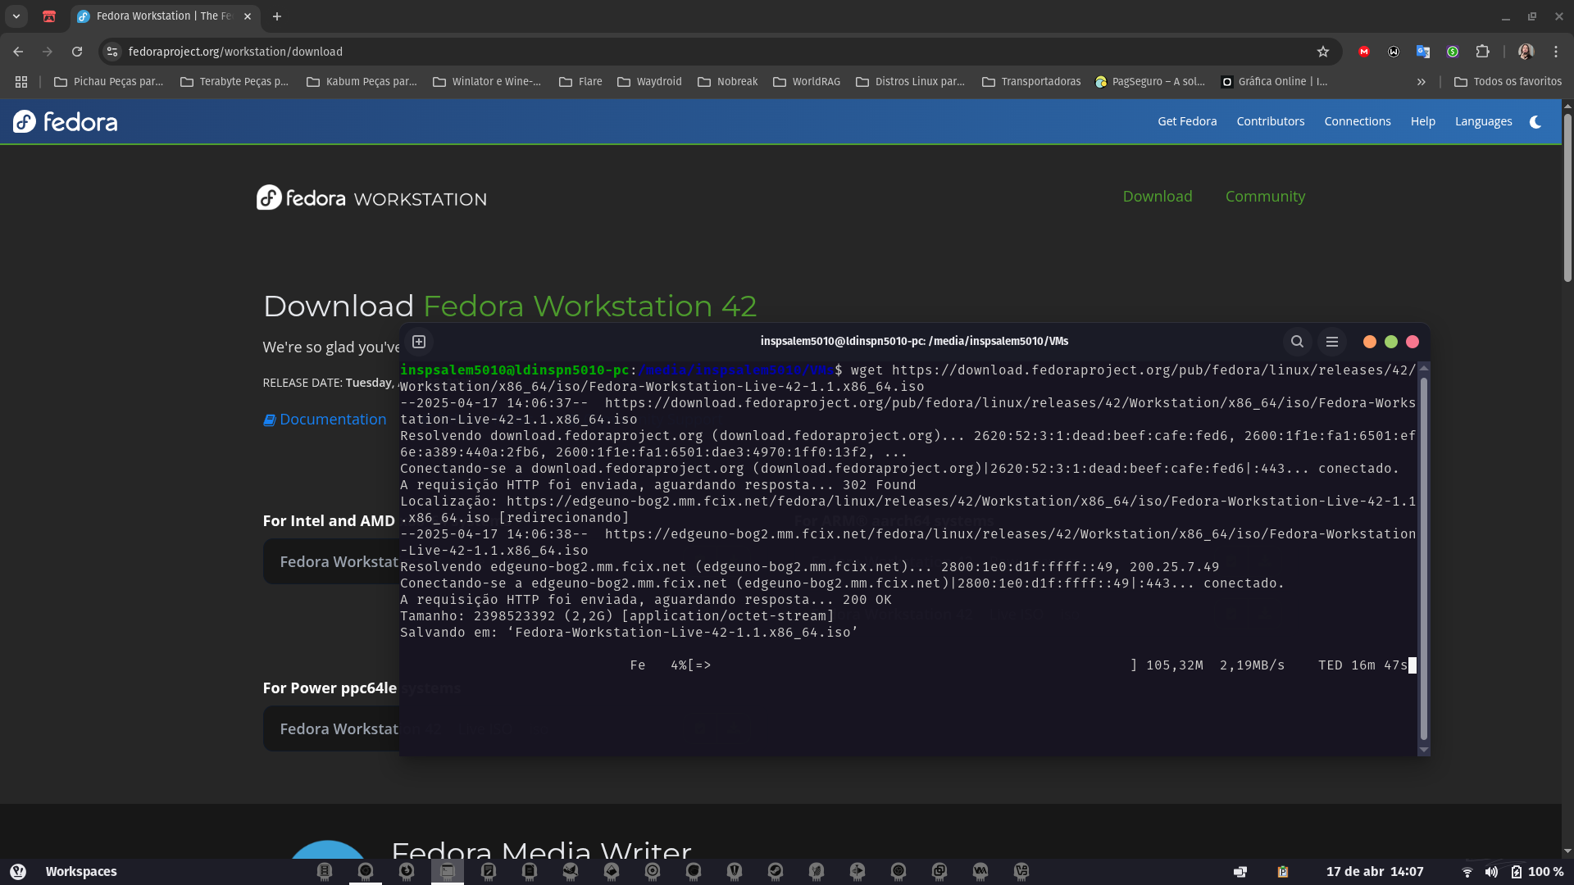Click the Fedora logo in site header
1574x885 pixels.
(x=65, y=121)
